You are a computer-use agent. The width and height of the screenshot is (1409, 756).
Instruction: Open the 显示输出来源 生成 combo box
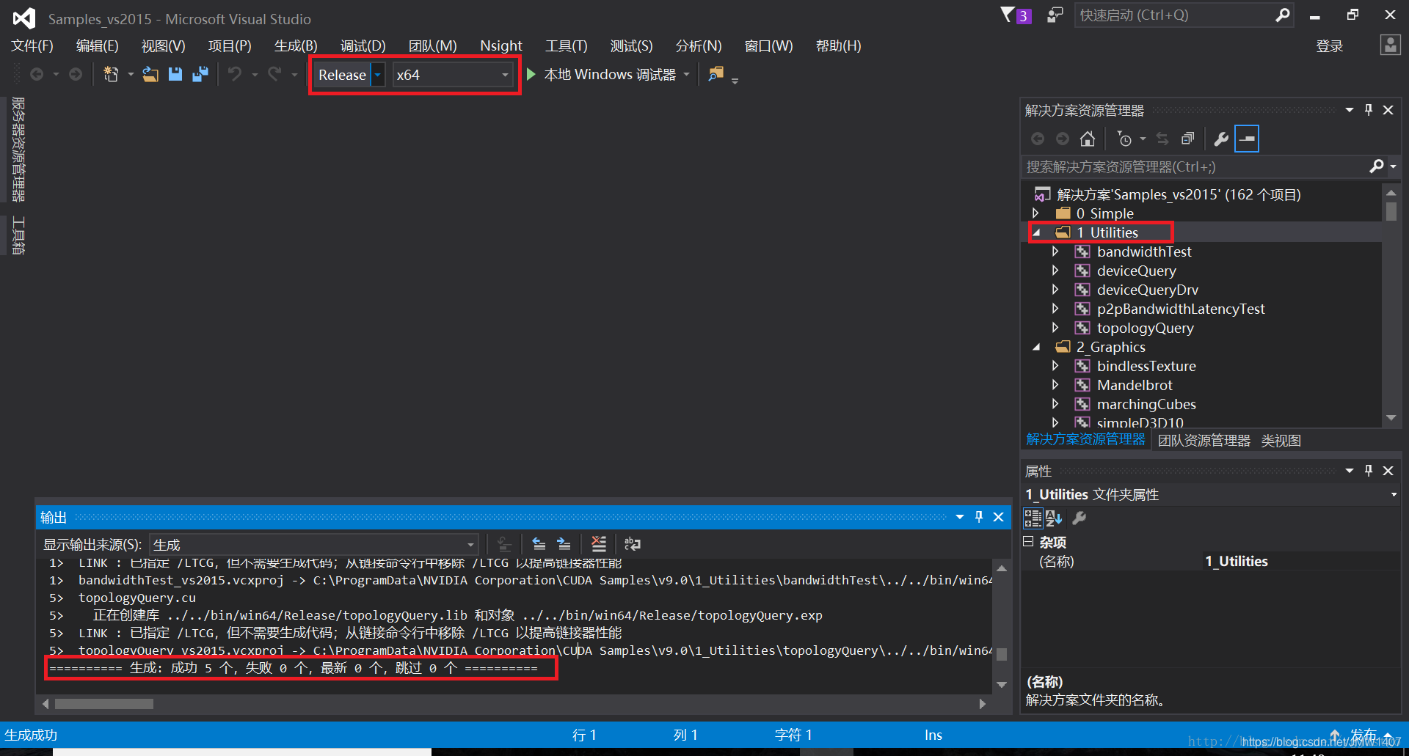pyautogui.click(x=314, y=545)
